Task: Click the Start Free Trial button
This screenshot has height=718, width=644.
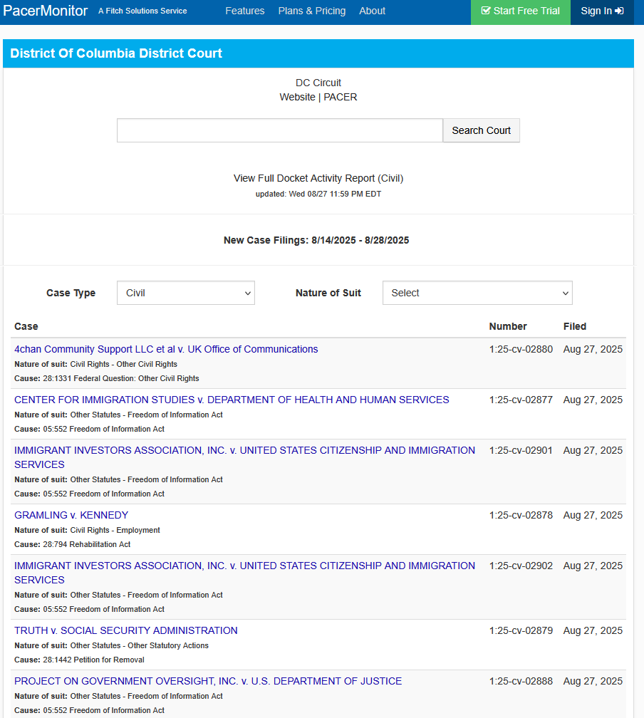Action: pyautogui.click(x=520, y=11)
